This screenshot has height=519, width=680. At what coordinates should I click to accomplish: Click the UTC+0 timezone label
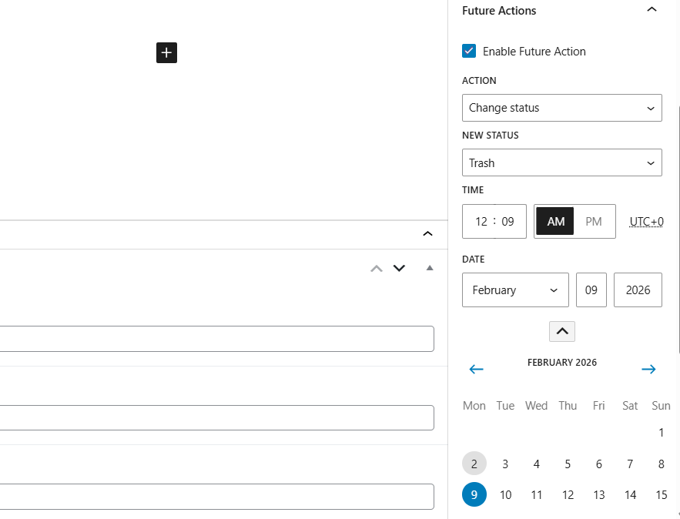(x=646, y=222)
